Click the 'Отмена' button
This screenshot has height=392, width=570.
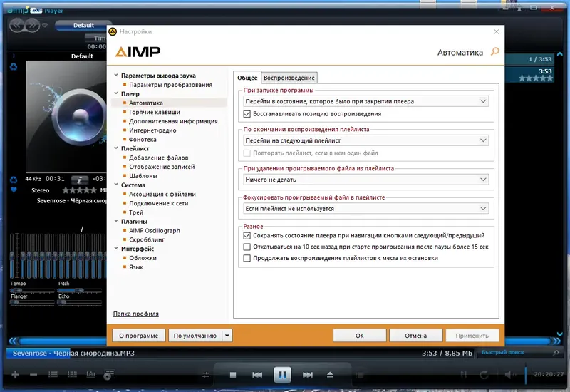pos(416,335)
